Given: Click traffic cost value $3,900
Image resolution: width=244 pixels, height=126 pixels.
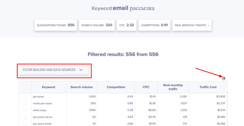Looking at the screenshot, I should point(221,97).
